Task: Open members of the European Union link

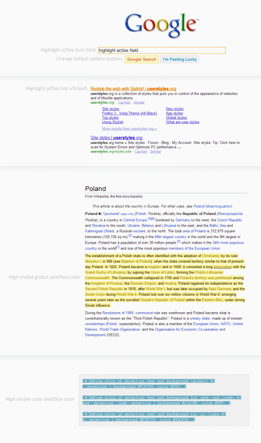Action: (x=194, y=249)
